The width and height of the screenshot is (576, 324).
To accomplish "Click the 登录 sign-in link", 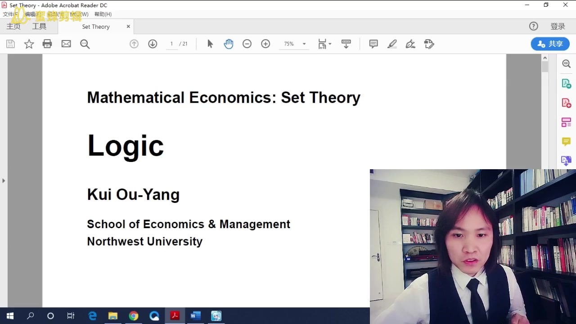I will (558, 26).
